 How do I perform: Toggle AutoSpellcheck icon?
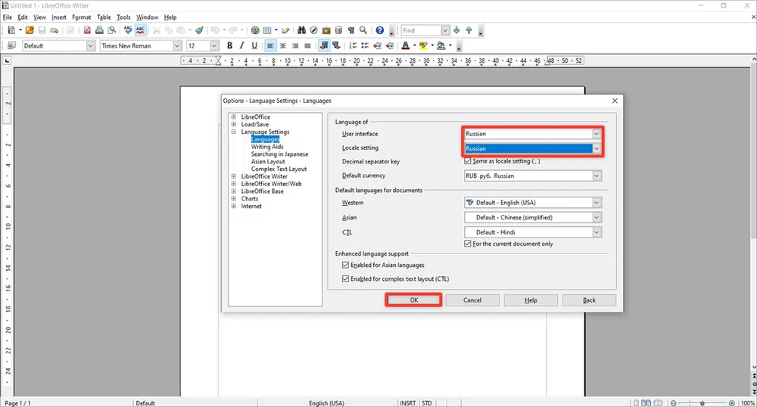pyautogui.click(x=141, y=30)
